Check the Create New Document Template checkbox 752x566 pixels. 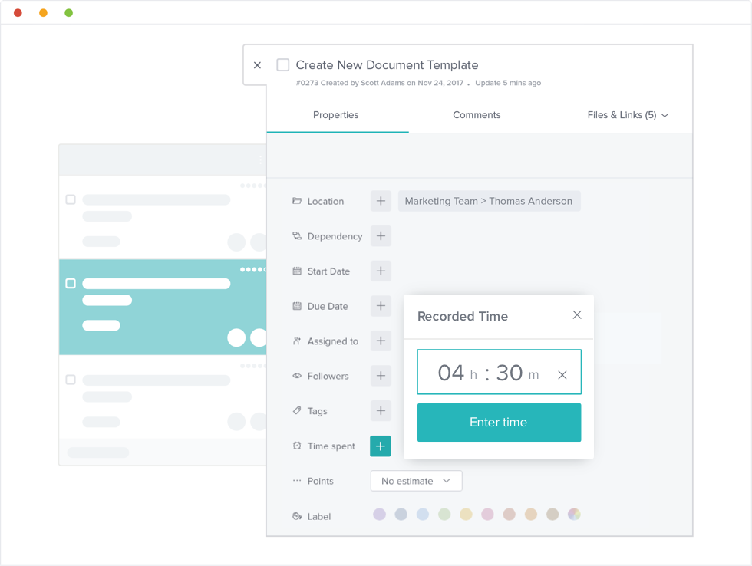click(282, 65)
